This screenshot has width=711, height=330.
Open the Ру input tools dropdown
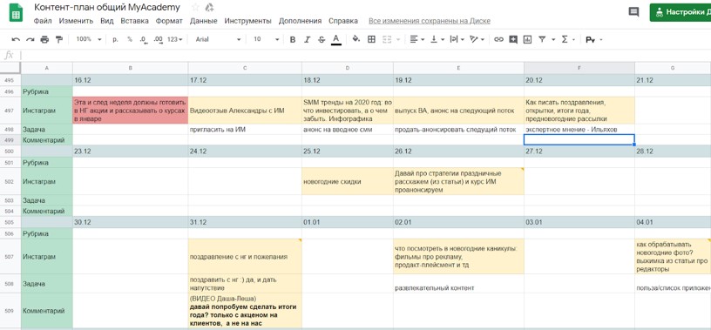(x=593, y=40)
